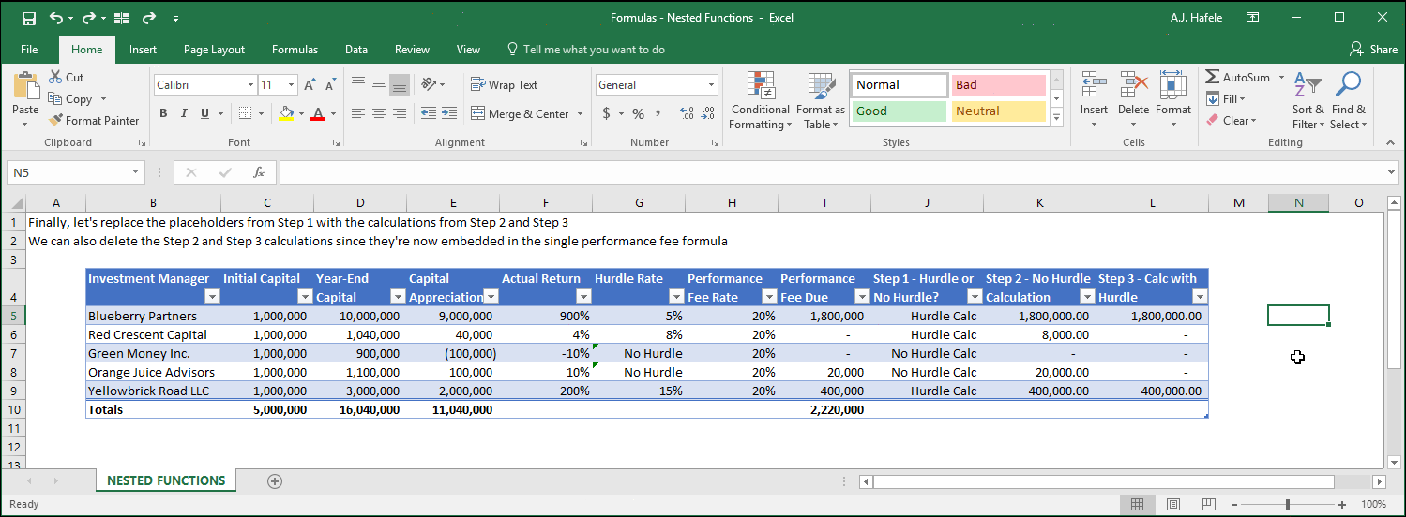Viewport: 1406px width, 517px height.
Task: Open the Hurdle Rate column filter
Action: 676,297
